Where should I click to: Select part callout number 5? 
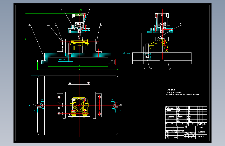click(62, 10)
